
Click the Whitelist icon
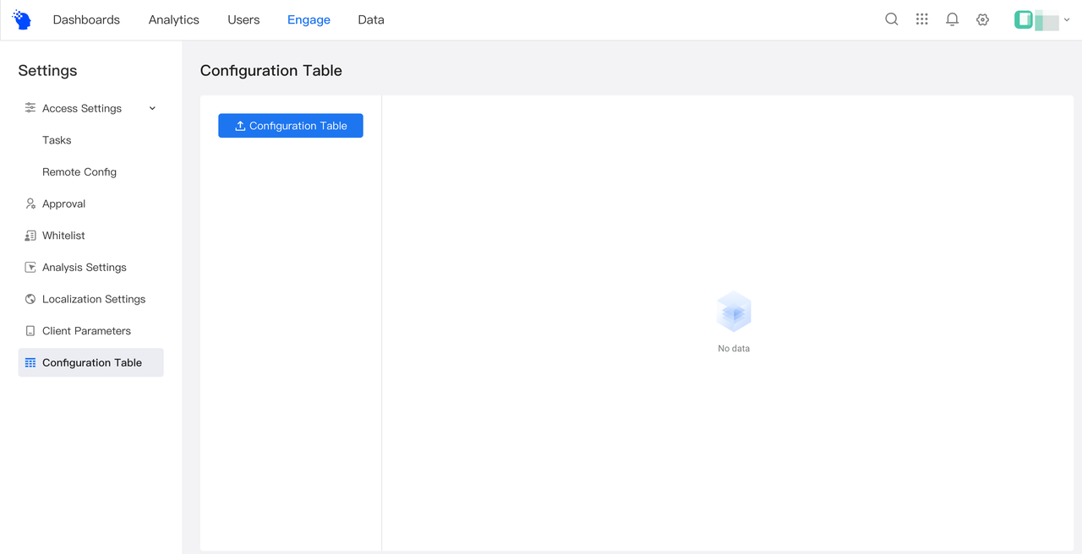click(x=30, y=236)
